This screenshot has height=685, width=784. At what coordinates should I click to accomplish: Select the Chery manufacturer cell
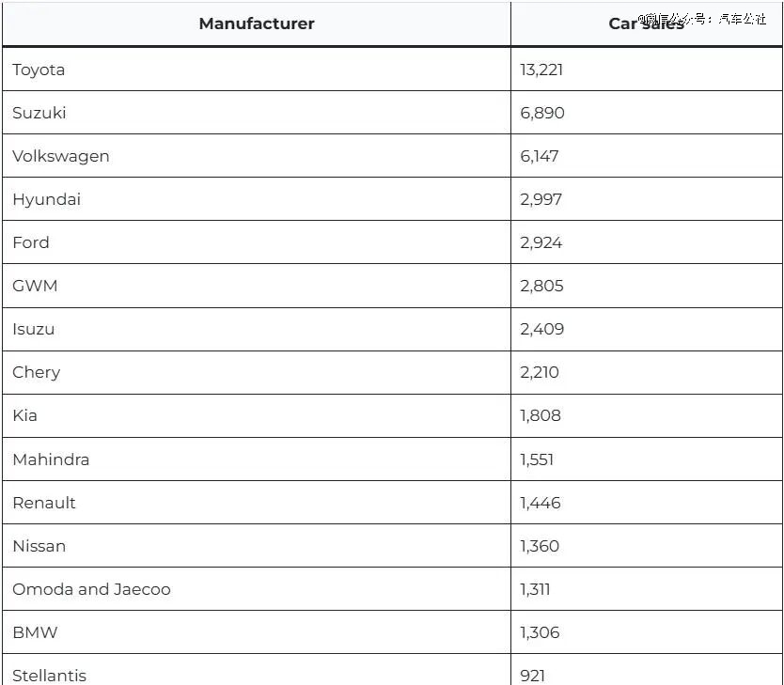37,372
